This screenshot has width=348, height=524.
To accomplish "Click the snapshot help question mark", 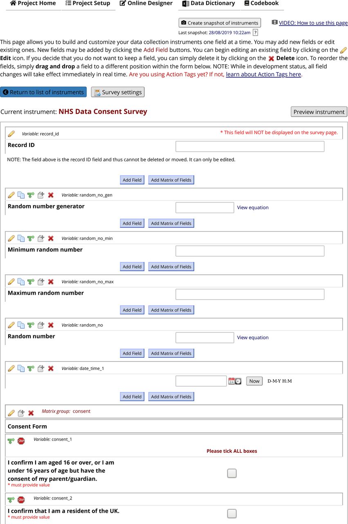I will [x=256, y=33].
